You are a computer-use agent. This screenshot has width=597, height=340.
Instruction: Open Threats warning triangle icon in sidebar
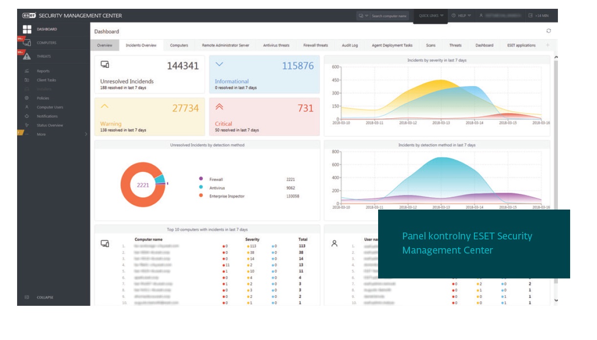pos(27,56)
